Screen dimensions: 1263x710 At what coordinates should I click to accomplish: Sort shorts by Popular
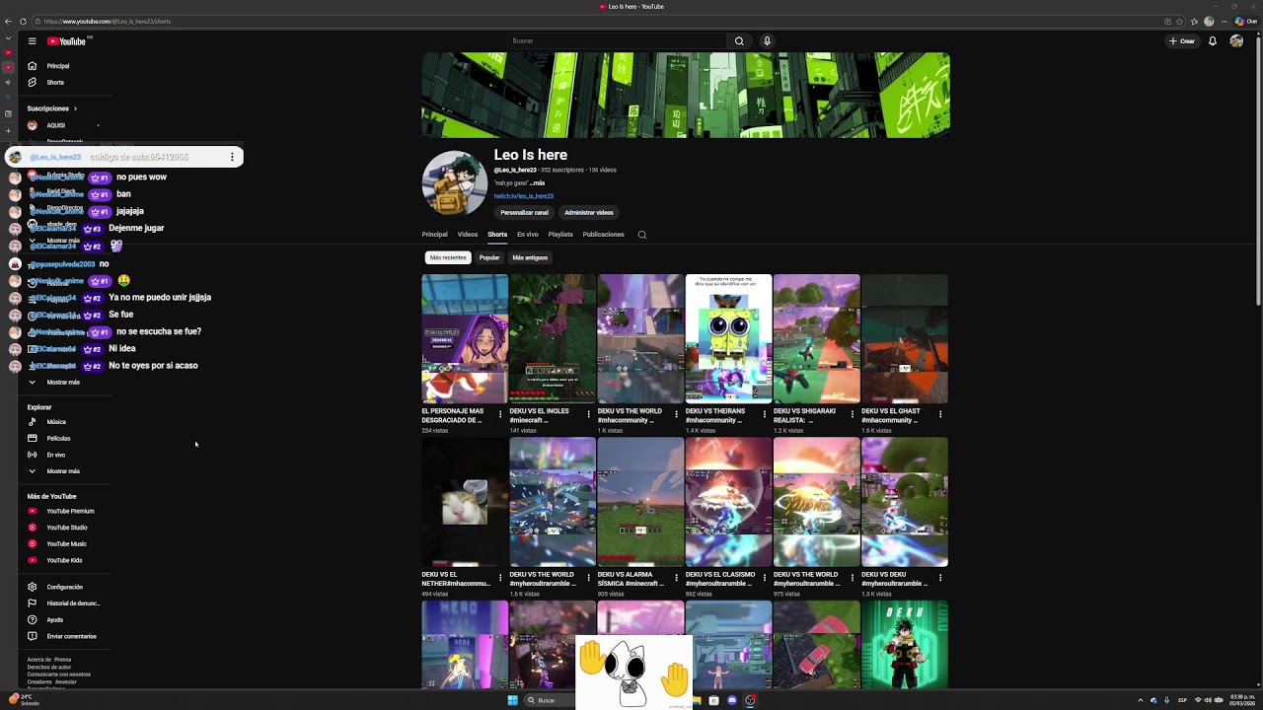489,258
